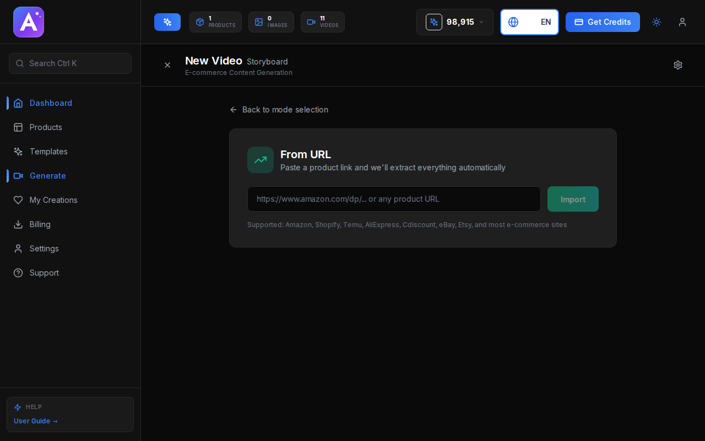This screenshot has height=441, width=705.
Task: Go back to mode selection
Action: click(x=279, y=110)
